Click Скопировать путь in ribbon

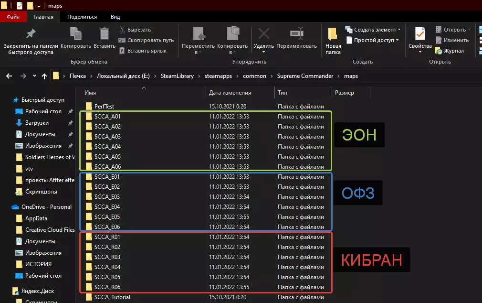pos(146,40)
